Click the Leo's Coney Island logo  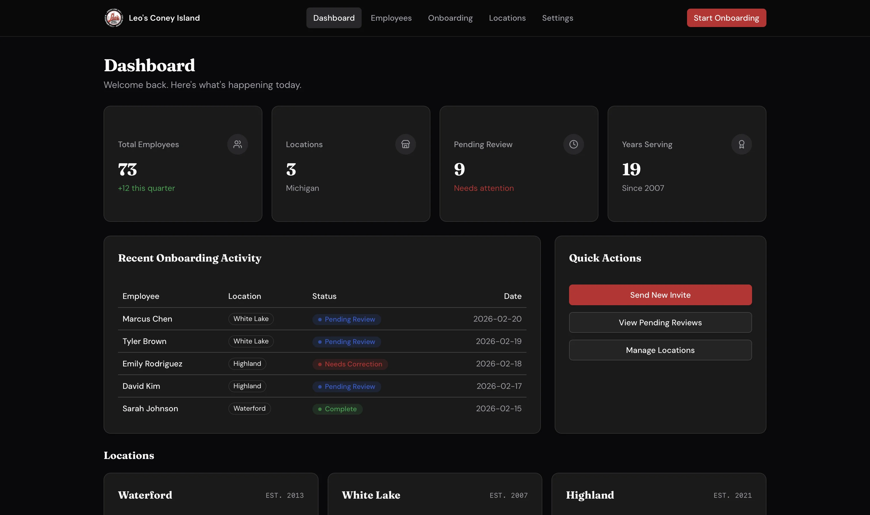[114, 18]
